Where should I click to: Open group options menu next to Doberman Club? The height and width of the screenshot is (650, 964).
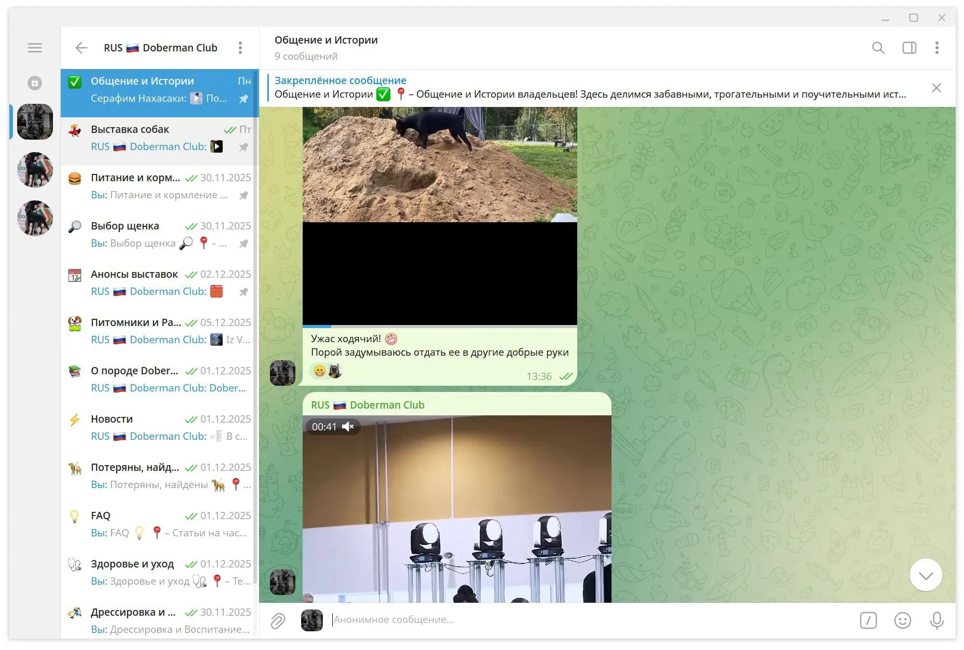[x=240, y=48]
